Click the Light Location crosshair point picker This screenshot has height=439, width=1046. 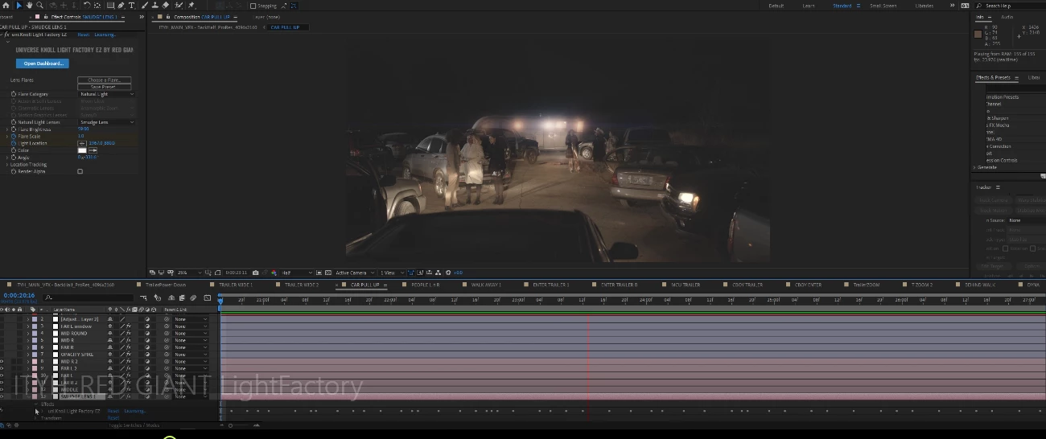pos(82,143)
